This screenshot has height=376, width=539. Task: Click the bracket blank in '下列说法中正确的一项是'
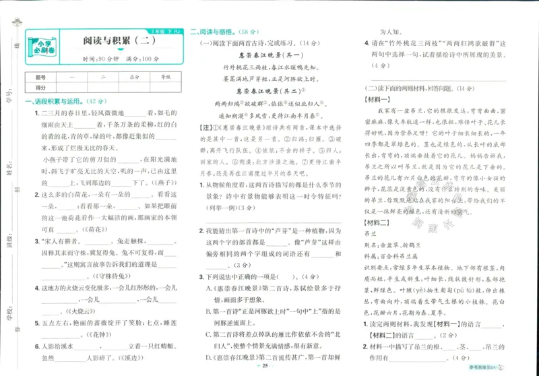point(287,277)
